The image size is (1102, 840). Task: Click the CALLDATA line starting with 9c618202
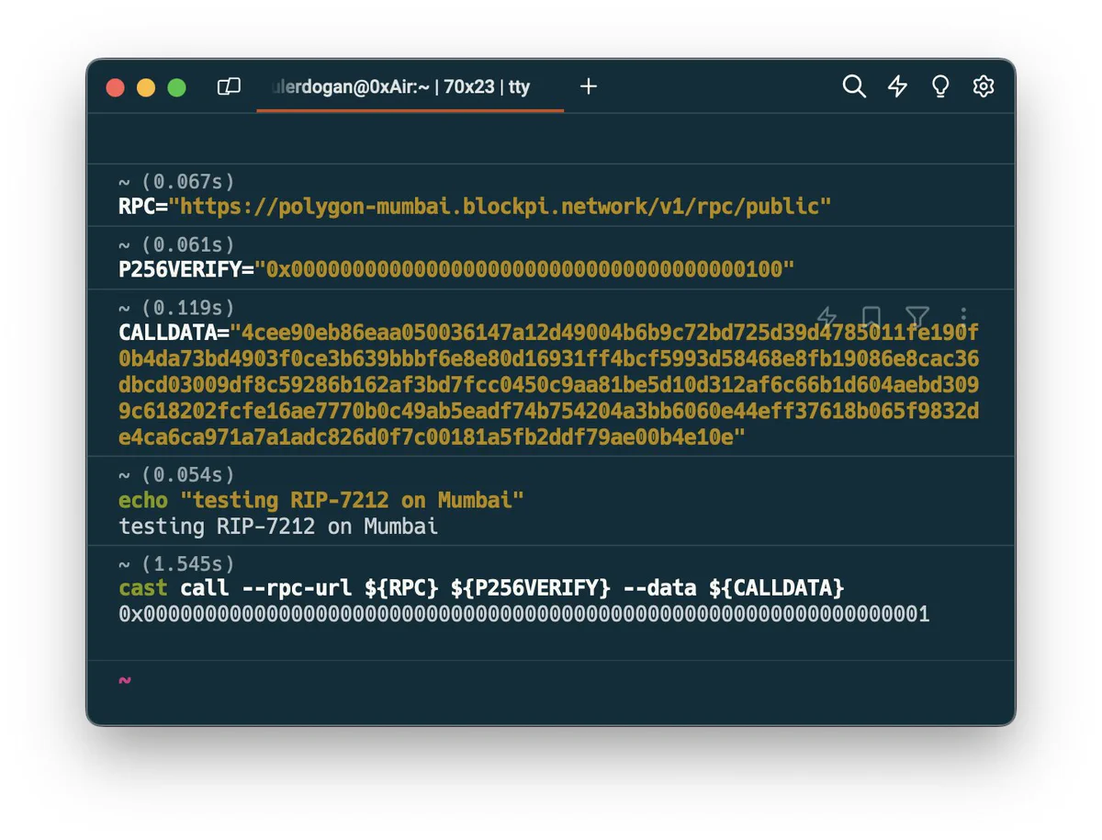[x=549, y=411]
